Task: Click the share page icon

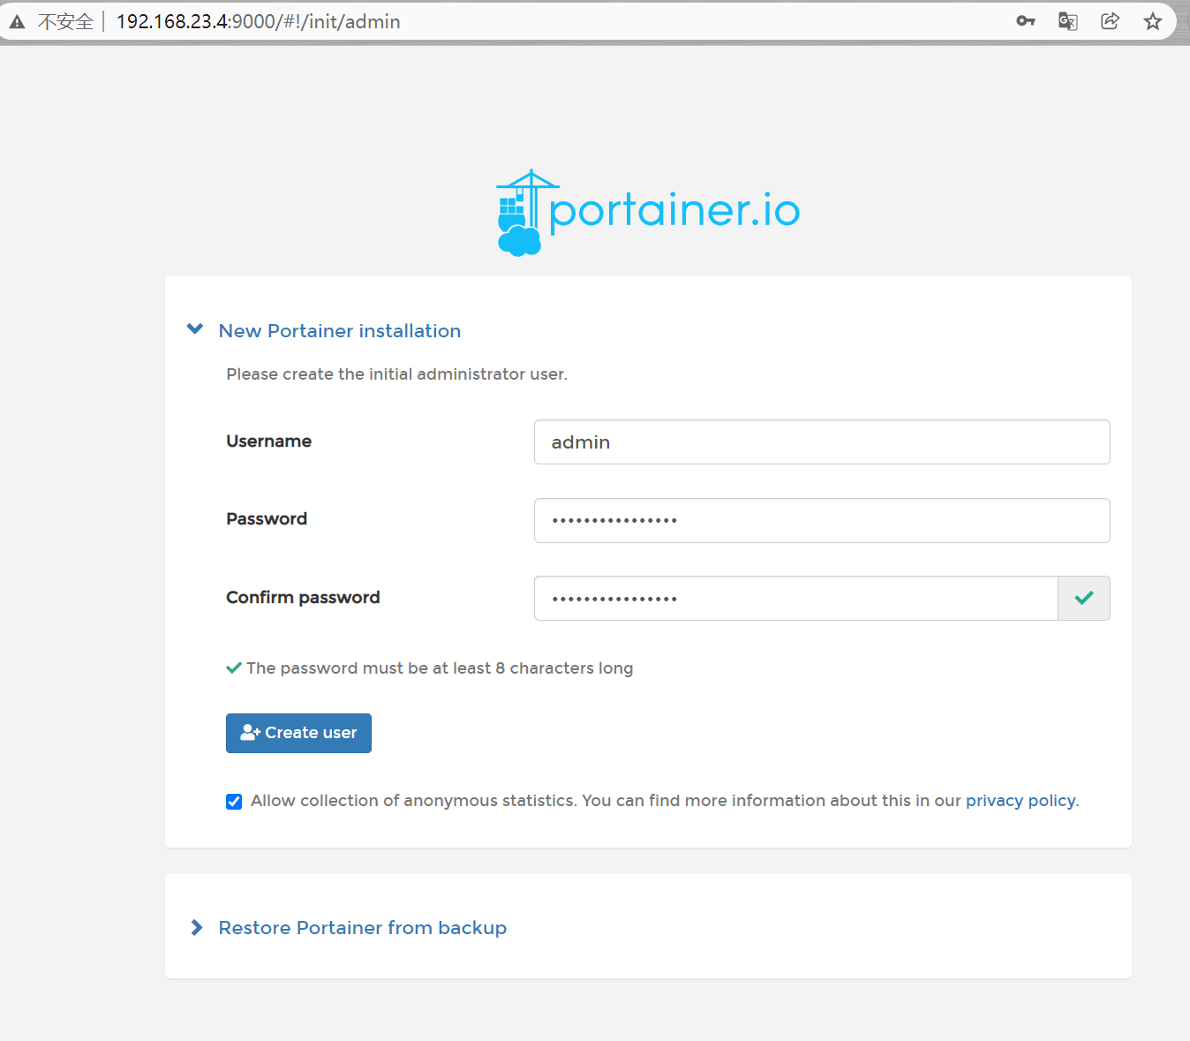Action: point(1110,21)
